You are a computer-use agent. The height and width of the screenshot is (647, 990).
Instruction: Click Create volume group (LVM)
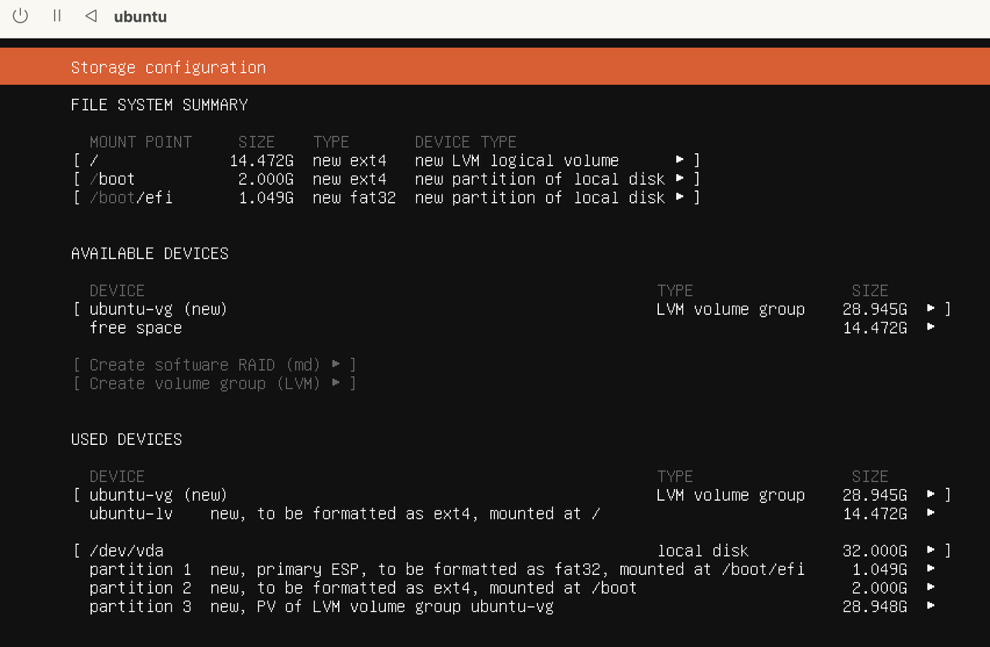pos(215,383)
